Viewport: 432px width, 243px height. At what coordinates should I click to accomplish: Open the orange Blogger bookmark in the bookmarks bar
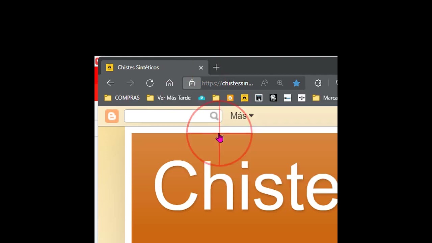pyautogui.click(x=230, y=98)
